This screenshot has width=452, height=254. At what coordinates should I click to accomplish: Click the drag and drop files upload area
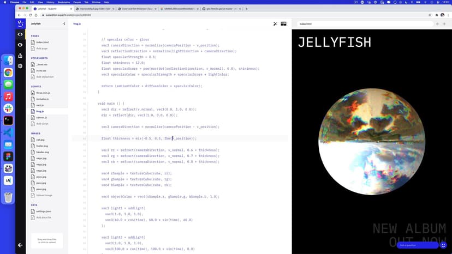(x=47, y=240)
